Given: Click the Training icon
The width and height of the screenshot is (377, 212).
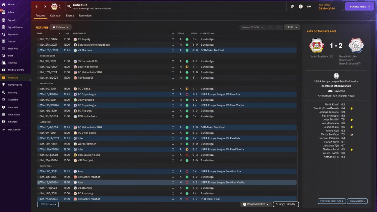Looking at the screenshot, I should coord(4,63).
